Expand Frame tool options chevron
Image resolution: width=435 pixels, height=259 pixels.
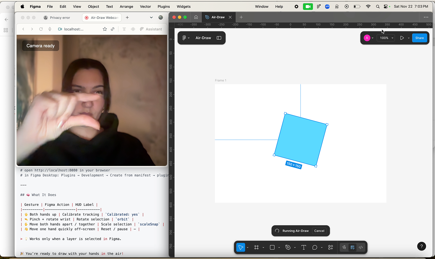click(x=263, y=248)
